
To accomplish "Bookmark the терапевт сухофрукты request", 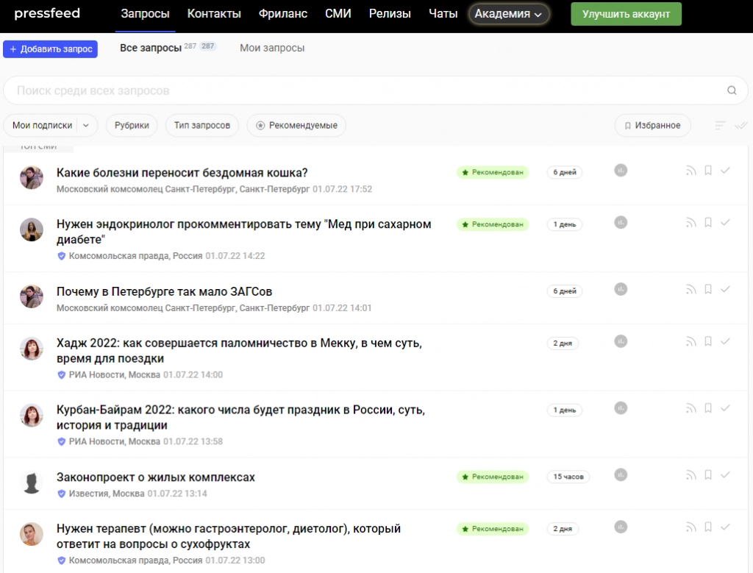I will point(708,527).
